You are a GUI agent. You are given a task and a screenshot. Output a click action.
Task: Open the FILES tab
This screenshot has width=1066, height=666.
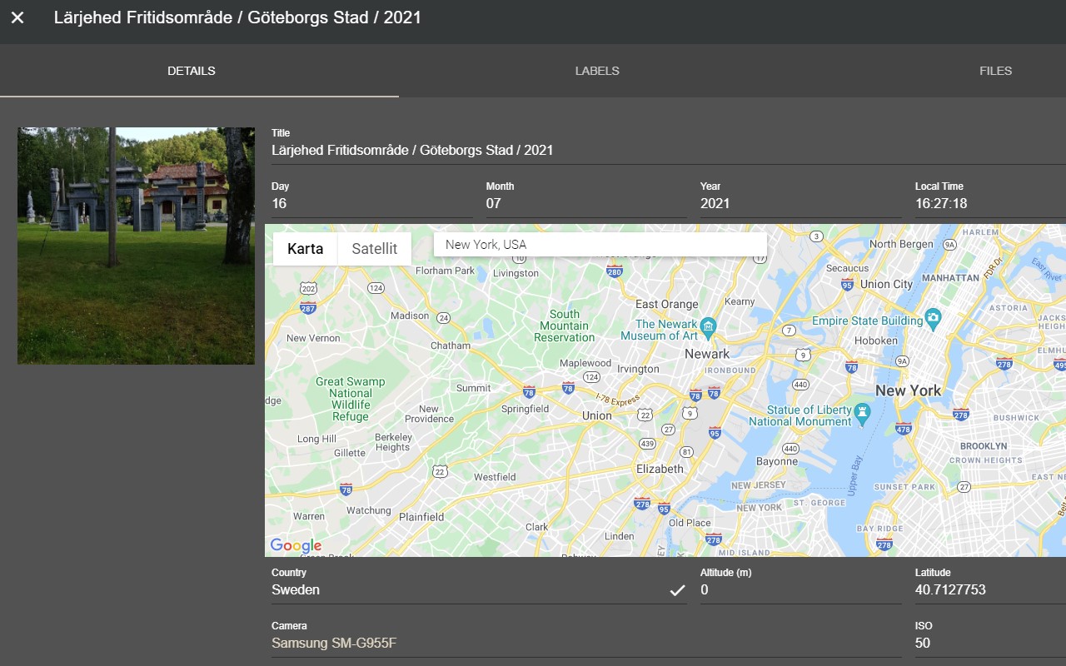pyautogui.click(x=995, y=71)
